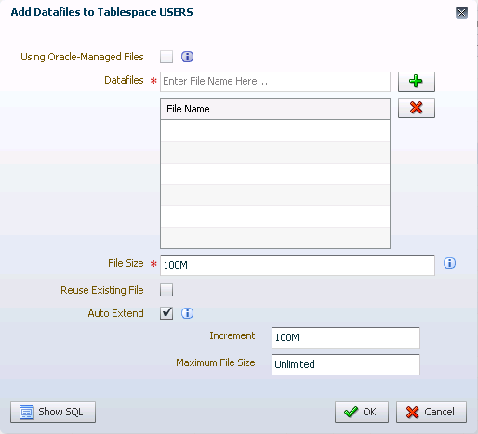
Task: Open info icon beside Auto Extend
Action: [187, 313]
